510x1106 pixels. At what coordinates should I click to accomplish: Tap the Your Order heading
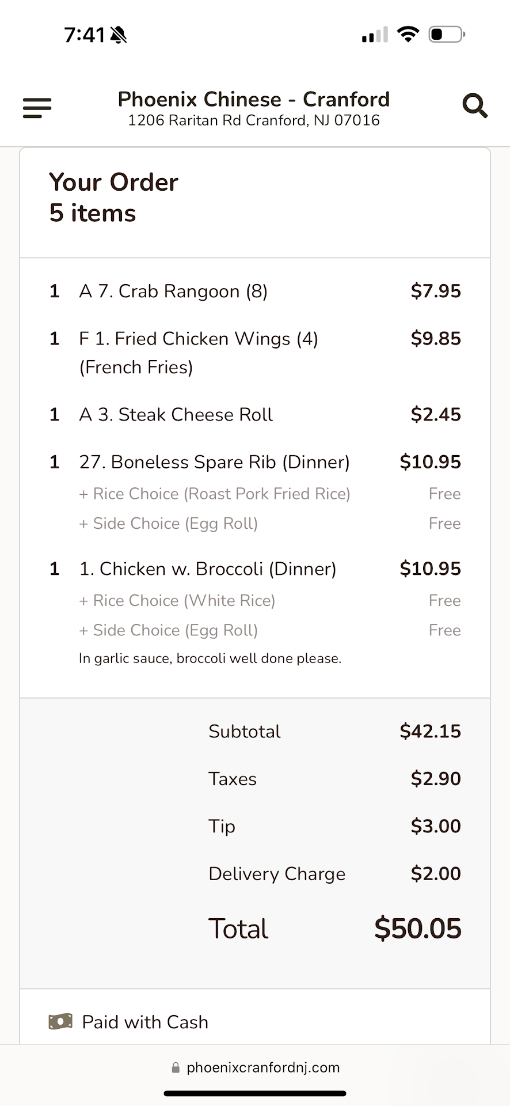pyautogui.click(x=113, y=182)
